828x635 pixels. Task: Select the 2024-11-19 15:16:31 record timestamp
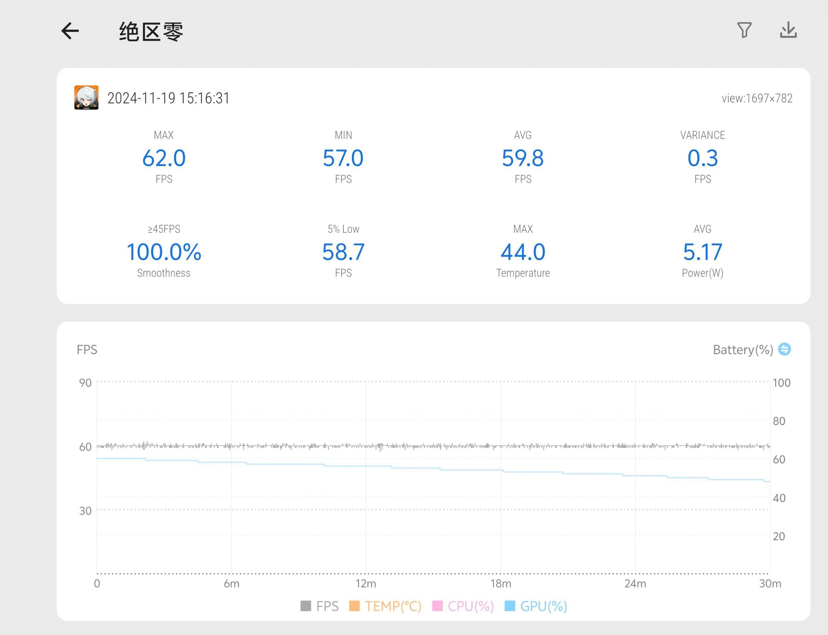(x=169, y=98)
